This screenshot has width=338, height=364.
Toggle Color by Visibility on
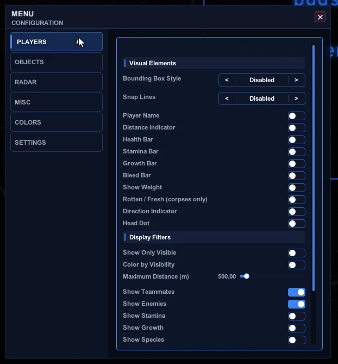pyautogui.click(x=297, y=265)
